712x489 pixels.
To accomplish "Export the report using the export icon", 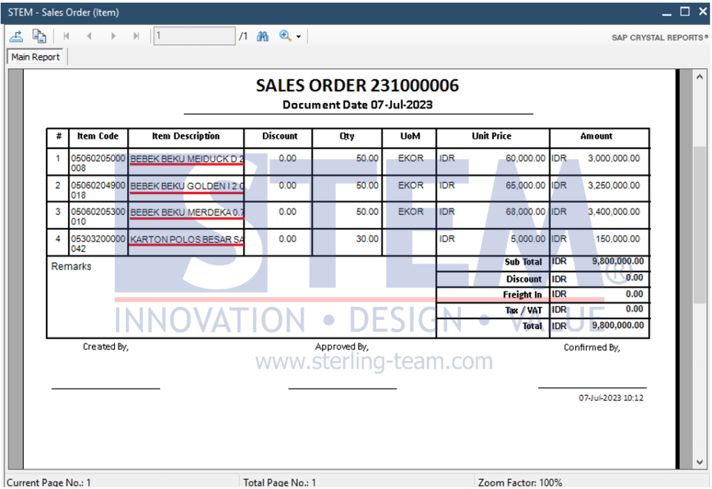I will pyautogui.click(x=16, y=35).
